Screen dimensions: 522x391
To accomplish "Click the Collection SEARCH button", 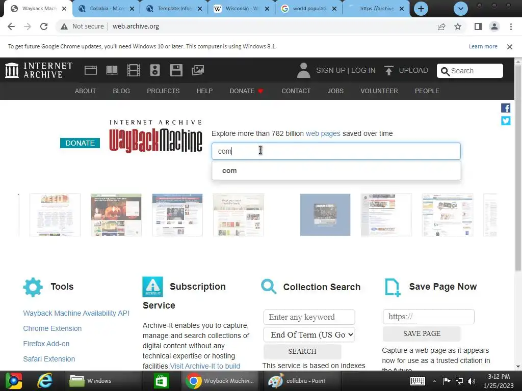I will (x=302, y=351).
